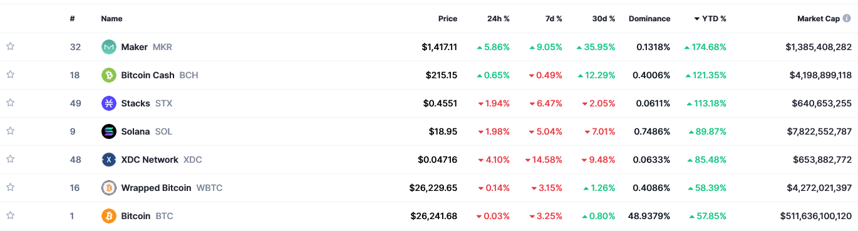Toggle the watchlist star for Bitcoin

(x=10, y=215)
